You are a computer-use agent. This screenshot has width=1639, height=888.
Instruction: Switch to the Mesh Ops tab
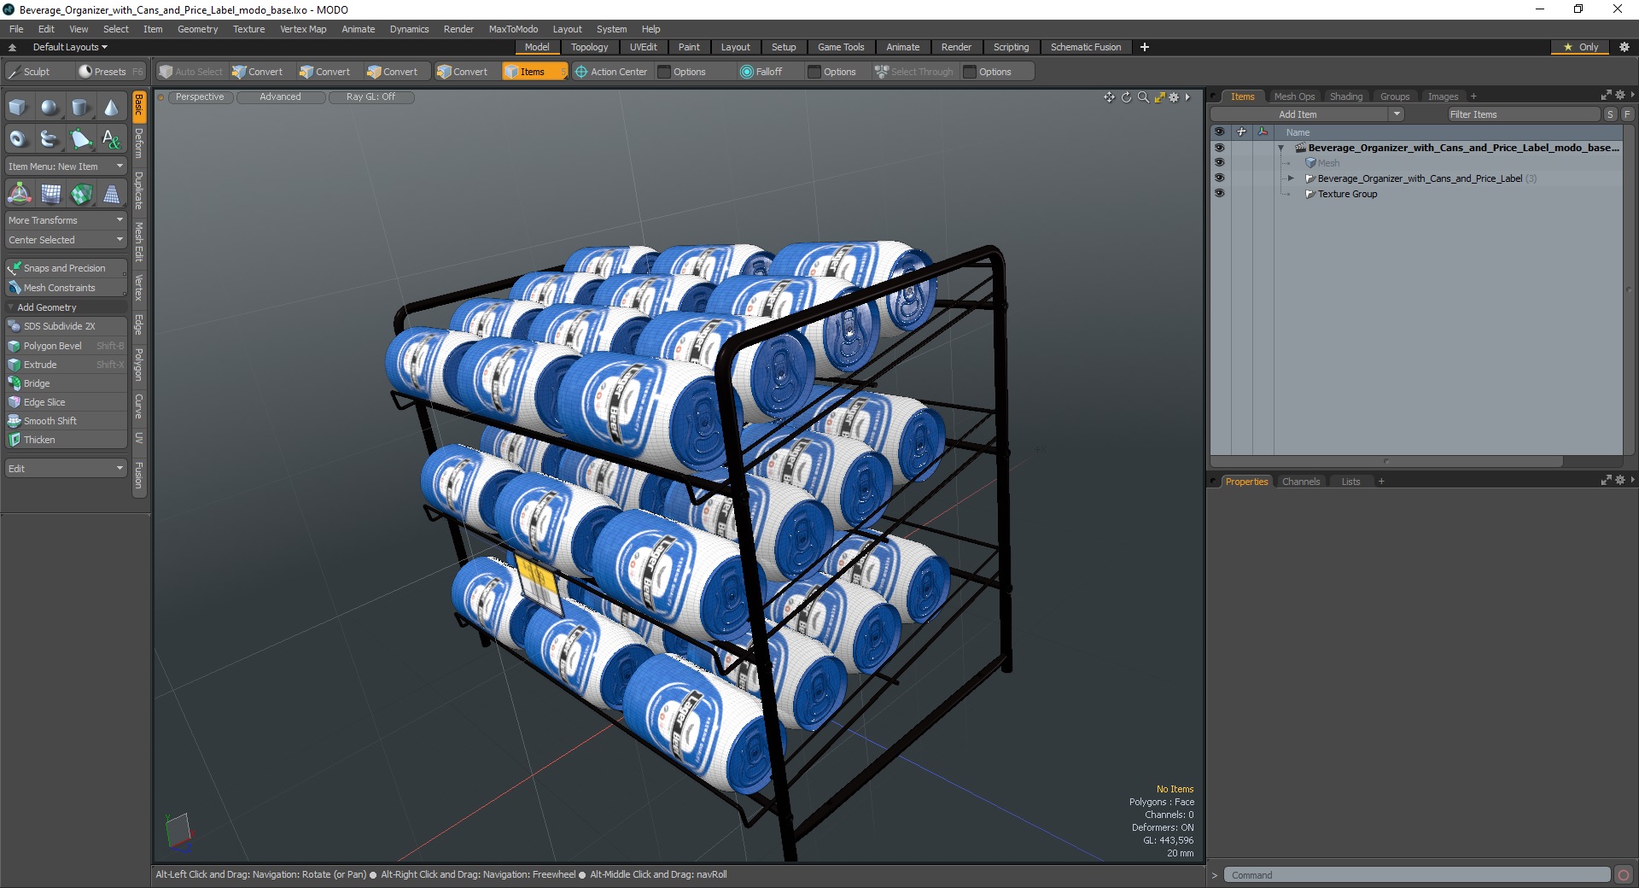point(1294,96)
